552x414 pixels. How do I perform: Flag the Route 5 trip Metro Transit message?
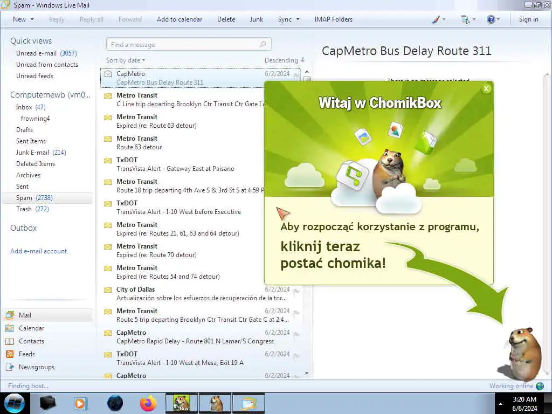(296, 313)
